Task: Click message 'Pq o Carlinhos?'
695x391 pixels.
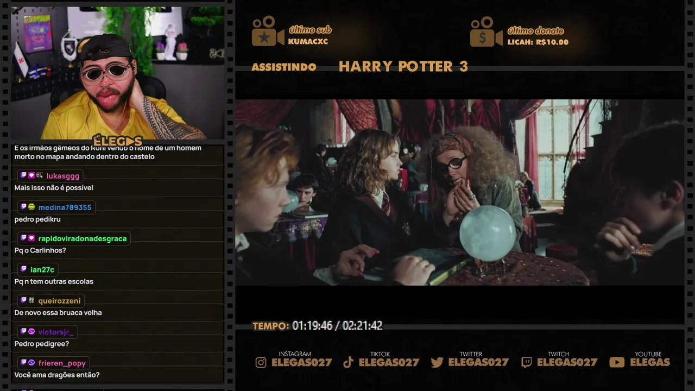Action: tap(40, 250)
